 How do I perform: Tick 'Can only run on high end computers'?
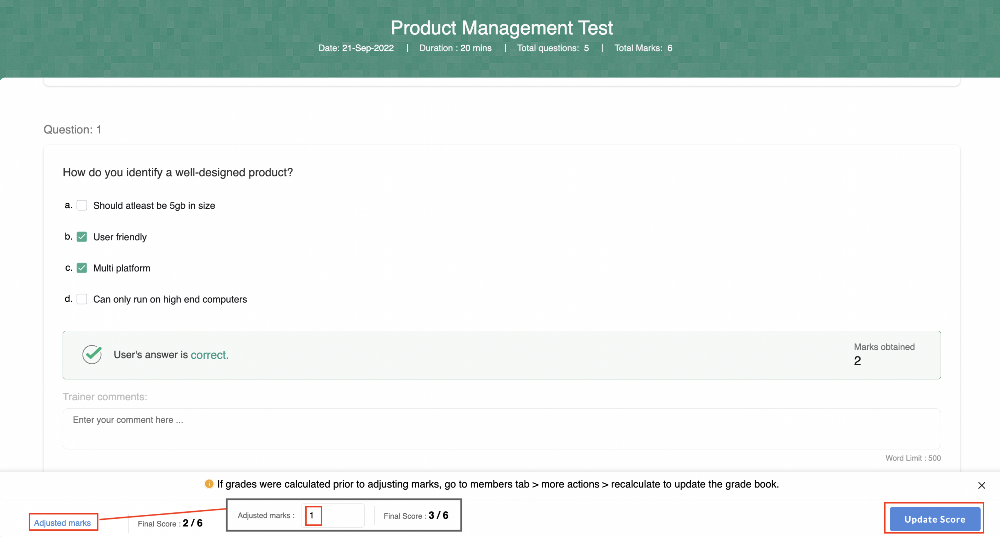pos(82,299)
